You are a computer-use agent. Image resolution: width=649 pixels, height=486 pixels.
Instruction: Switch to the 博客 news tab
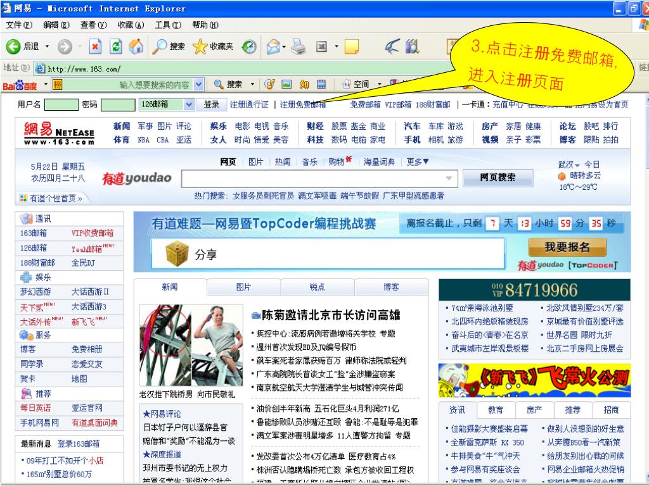pyautogui.click(x=391, y=287)
